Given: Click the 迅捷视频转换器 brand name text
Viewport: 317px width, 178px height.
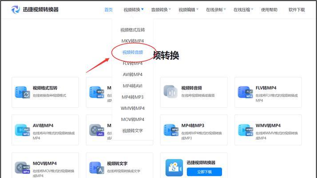Looking at the screenshot, I should (41, 9).
